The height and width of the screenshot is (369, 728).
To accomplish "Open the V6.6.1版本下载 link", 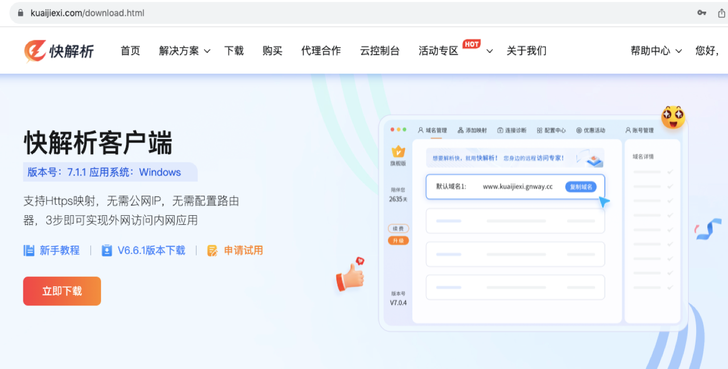I will 151,250.
